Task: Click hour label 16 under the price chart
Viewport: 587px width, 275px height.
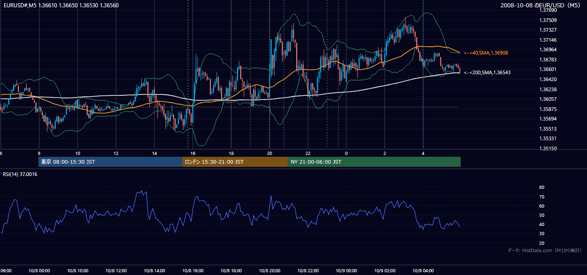Action: click(x=193, y=153)
